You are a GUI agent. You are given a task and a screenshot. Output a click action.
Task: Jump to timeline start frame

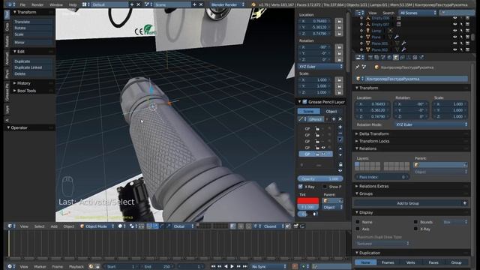[213, 267]
